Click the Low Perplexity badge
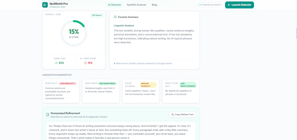 (x=68, y=84)
